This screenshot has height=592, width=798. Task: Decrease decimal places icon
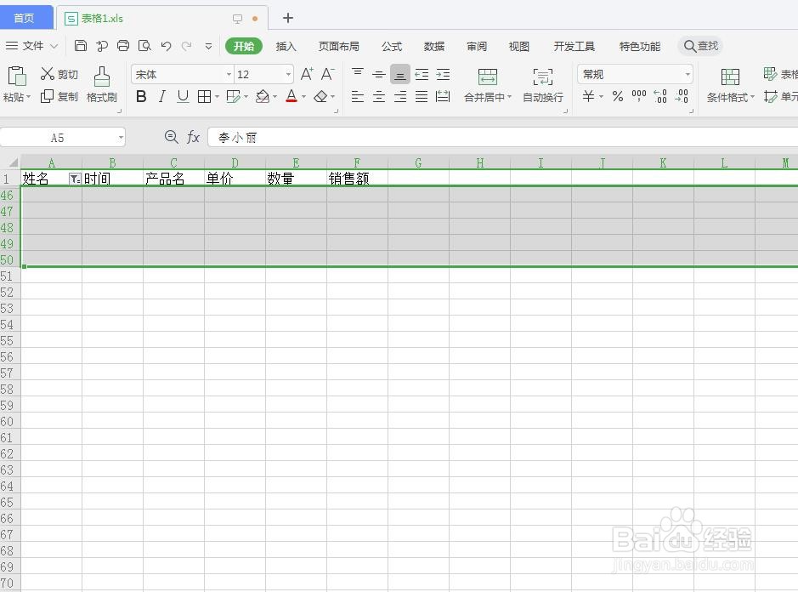(682, 96)
